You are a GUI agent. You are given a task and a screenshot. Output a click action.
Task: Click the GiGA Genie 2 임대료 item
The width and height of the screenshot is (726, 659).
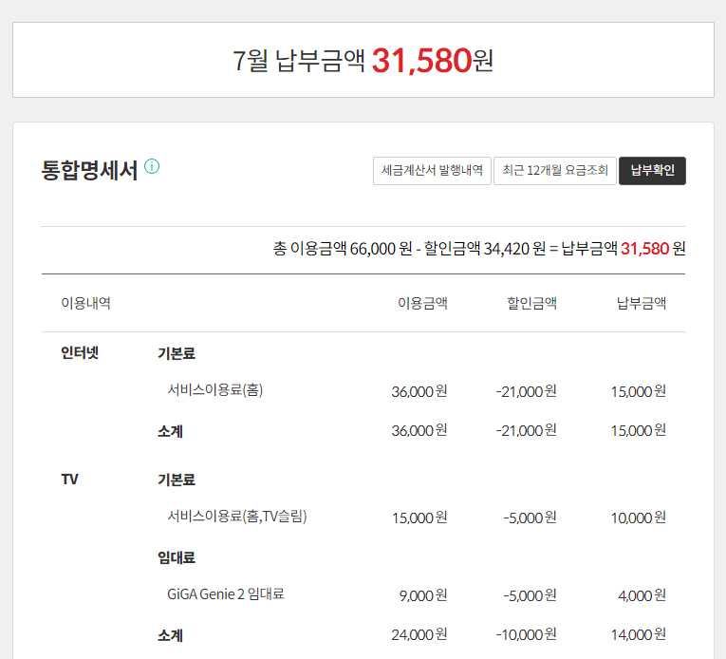click(226, 594)
